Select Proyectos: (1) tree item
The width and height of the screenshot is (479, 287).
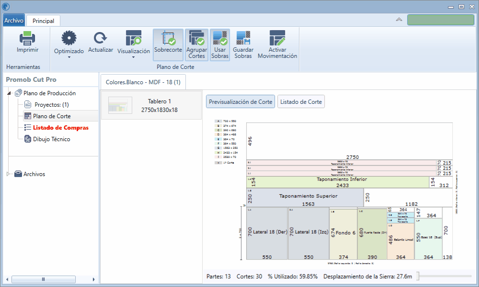(52, 105)
